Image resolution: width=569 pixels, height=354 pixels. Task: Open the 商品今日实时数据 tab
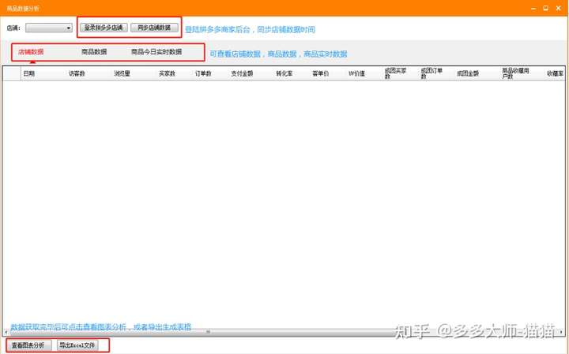(x=156, y=52)
